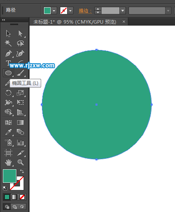Select the Eyedropper tool
Image resolution: width=175 pixels, height=212 pixels.
coord(8,132)
